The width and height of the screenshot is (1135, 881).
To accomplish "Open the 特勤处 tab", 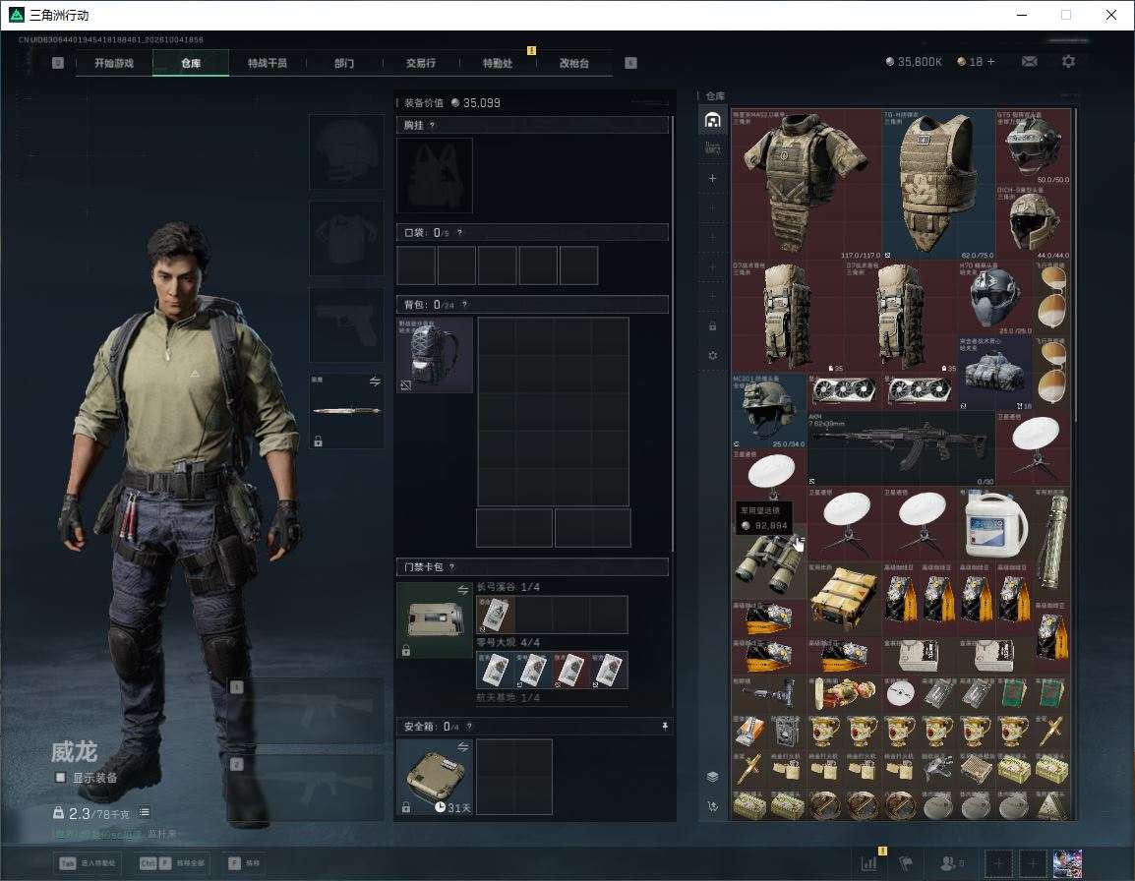I will [498, 63].
